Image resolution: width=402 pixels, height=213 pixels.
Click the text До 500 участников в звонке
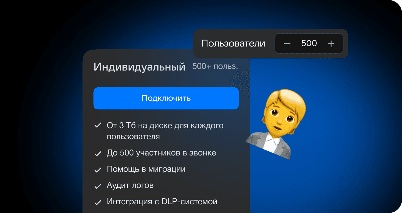tap(162, 153)
